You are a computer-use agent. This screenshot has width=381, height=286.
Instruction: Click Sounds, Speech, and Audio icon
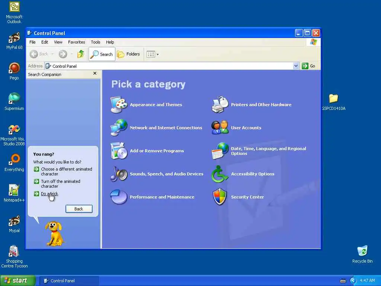click(119, 174)
